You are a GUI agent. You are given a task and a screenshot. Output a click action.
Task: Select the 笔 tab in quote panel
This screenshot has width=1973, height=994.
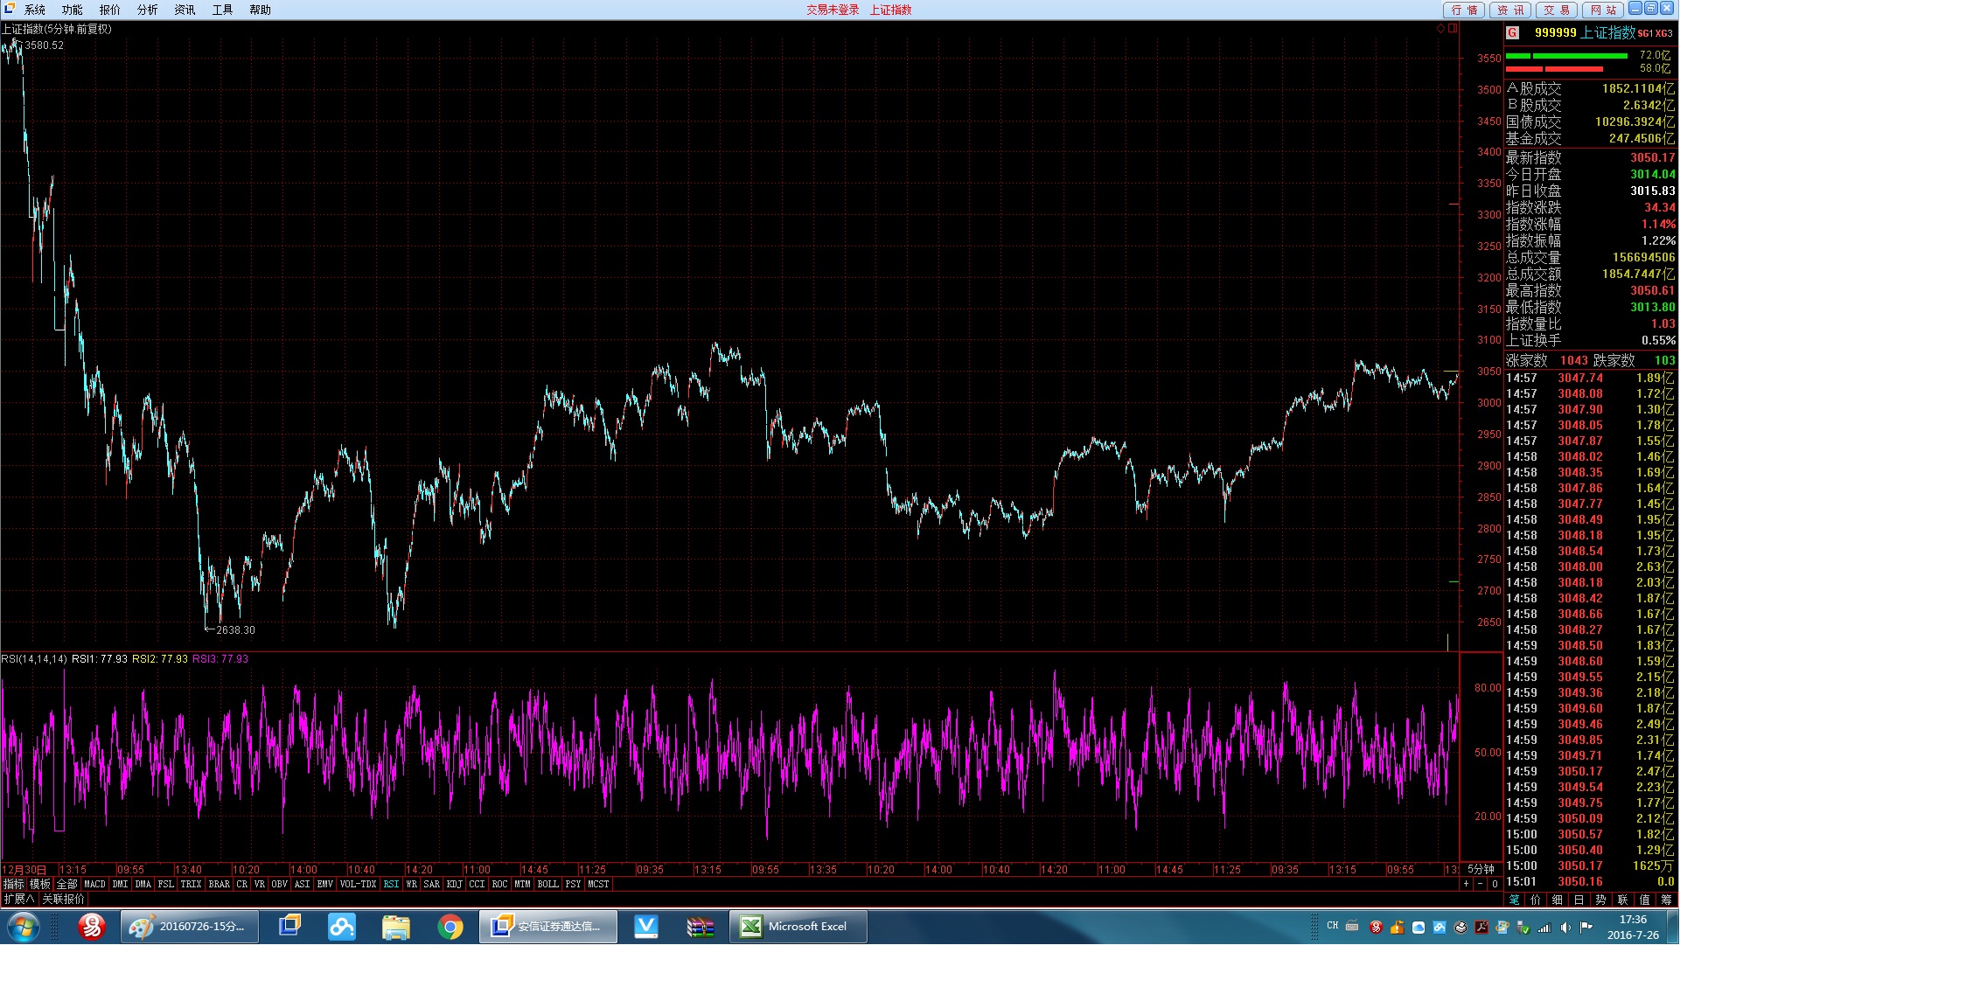click(1515, 900)
